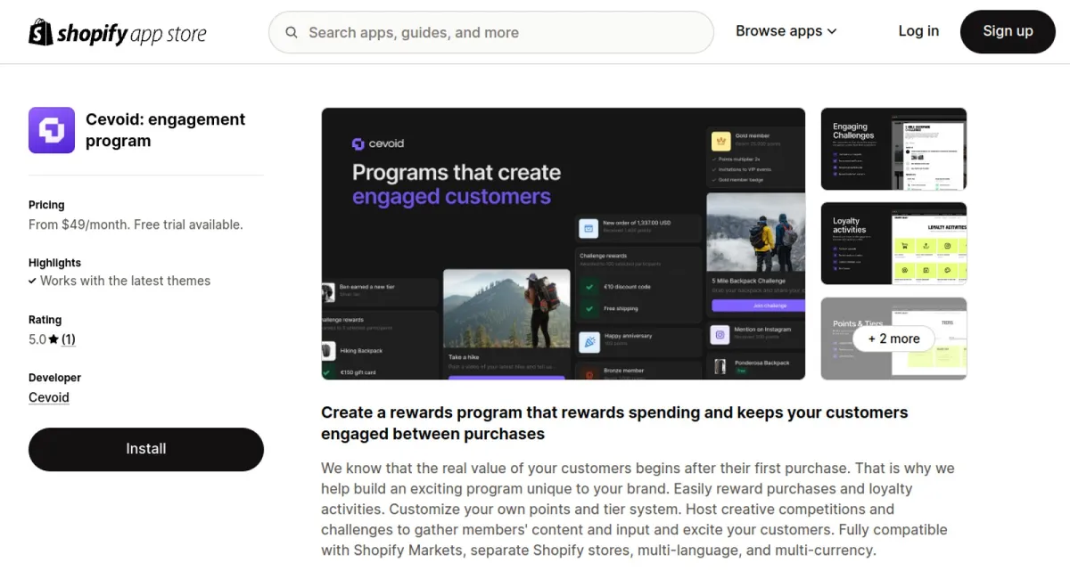Image resolution: width=1070 pixels, height=579 pixels.
Task: Click the magnifier icon in search bar
Action: (292, 33)
